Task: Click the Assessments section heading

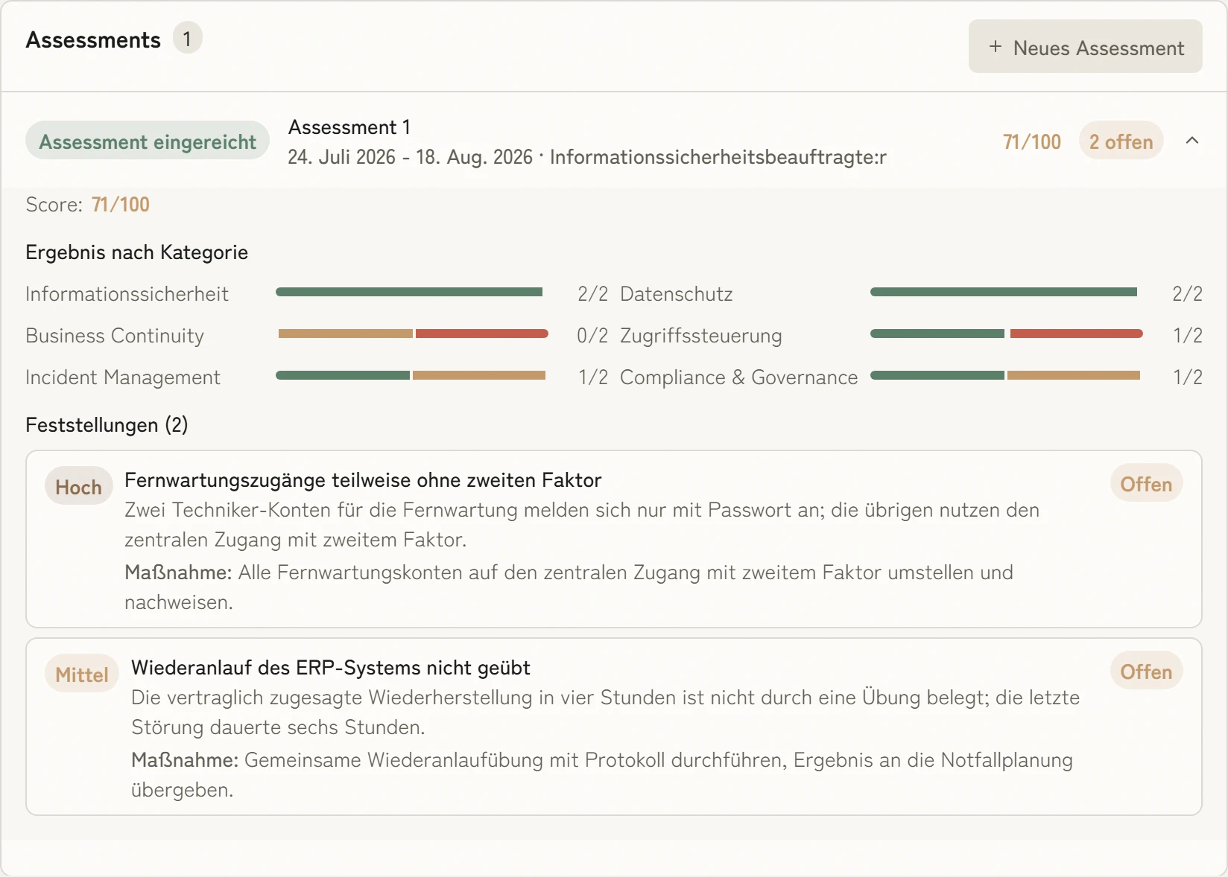Action: coord(93,39)
